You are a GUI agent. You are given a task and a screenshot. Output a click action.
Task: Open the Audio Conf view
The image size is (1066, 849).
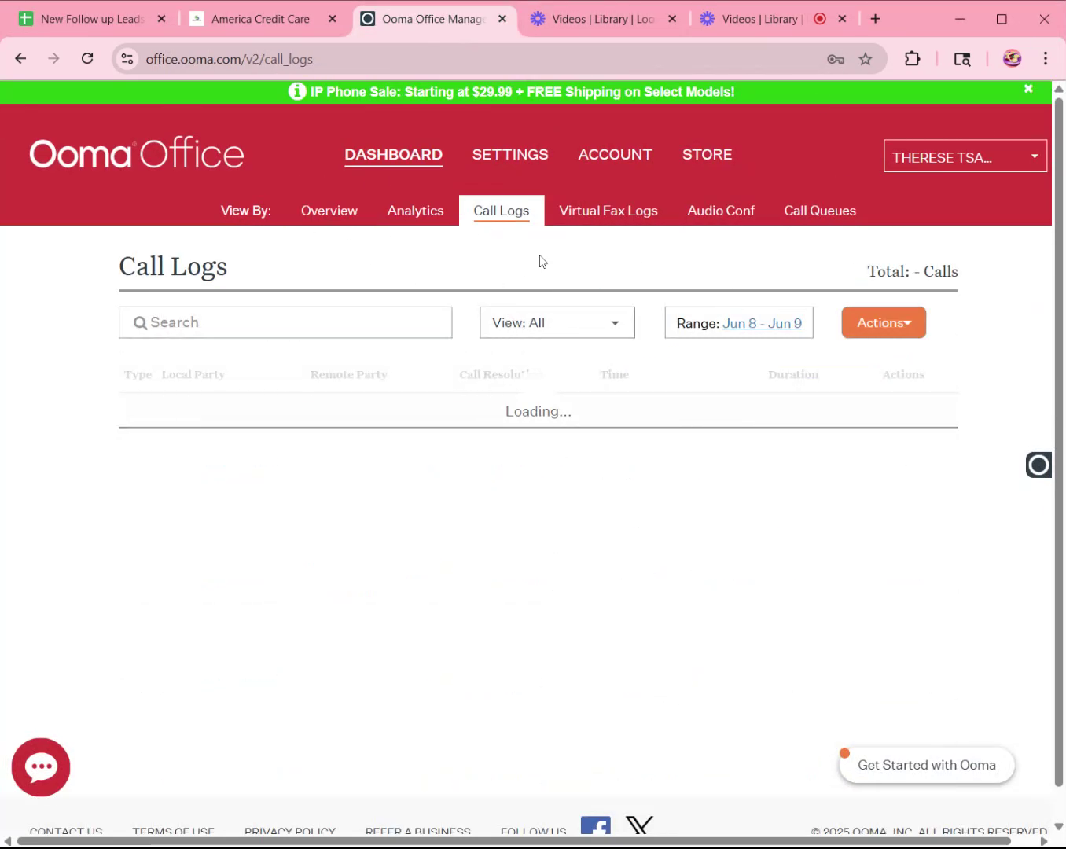click(x=721, y=211)
